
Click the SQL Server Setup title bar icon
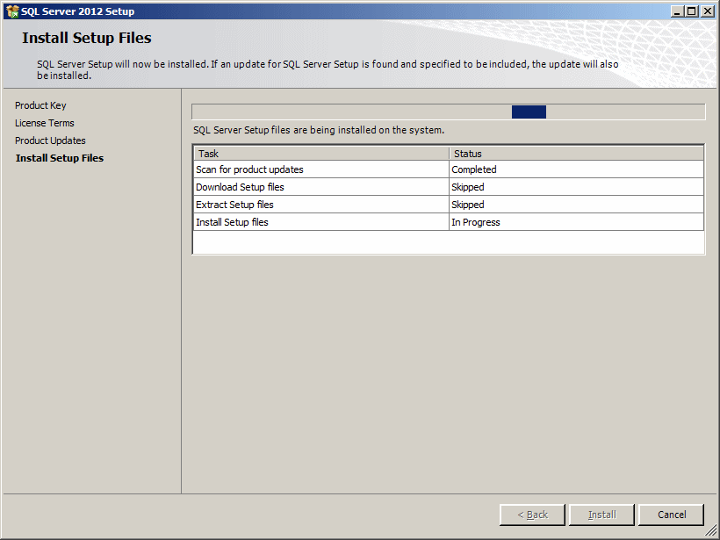12,11
